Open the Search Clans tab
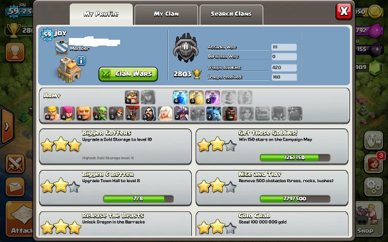This screenshot has height=242, width=388. coord(232,14)
